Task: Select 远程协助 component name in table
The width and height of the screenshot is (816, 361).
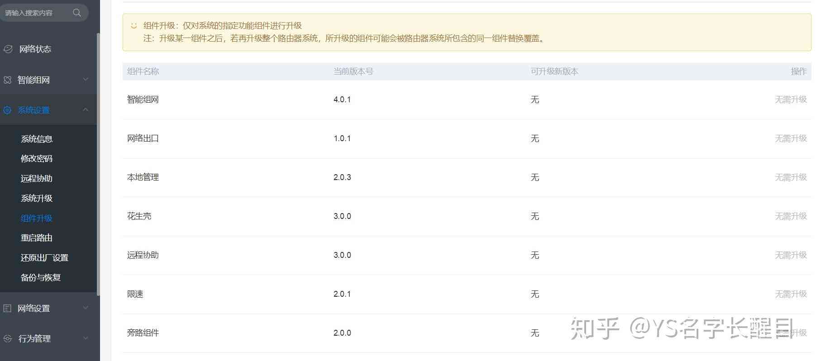Action: tap(143, 255)
